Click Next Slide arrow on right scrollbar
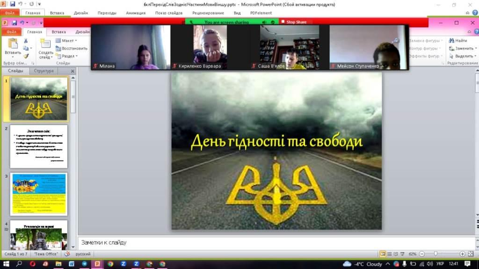 click(x=477, y=226)
